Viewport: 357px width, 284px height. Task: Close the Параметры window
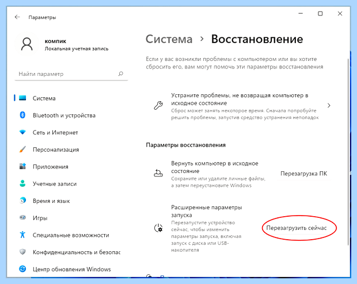[x=340, y=14]
